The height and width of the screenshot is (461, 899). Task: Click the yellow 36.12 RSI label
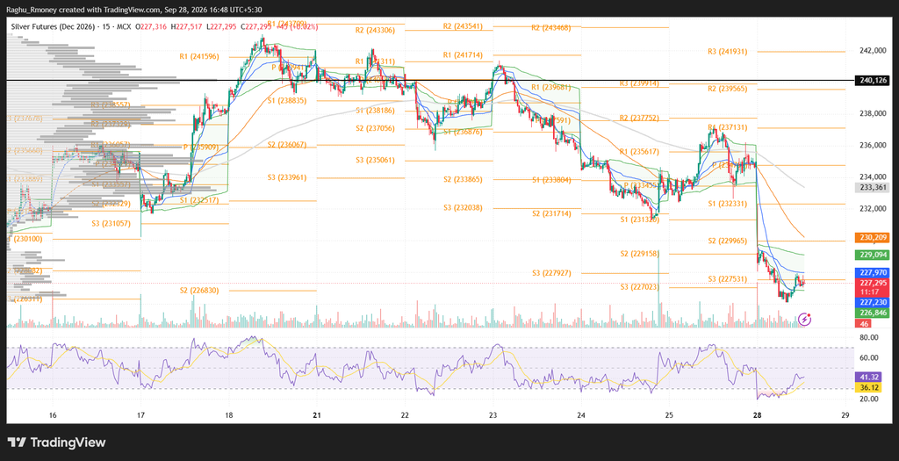(x=867, y=387)
